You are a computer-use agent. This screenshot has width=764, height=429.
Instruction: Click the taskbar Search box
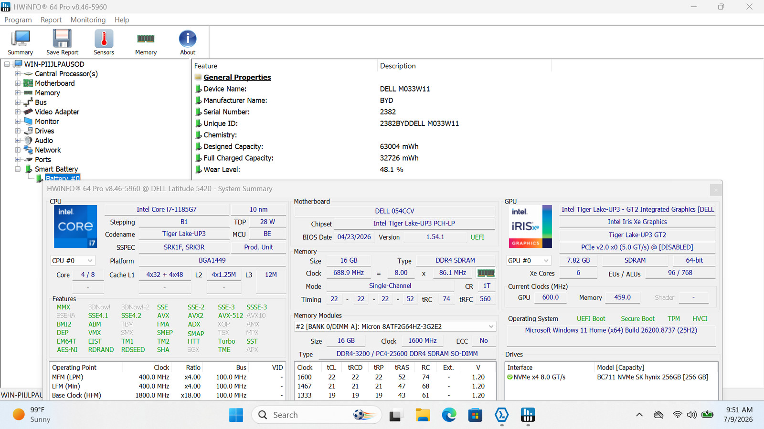tap(317, 415)
